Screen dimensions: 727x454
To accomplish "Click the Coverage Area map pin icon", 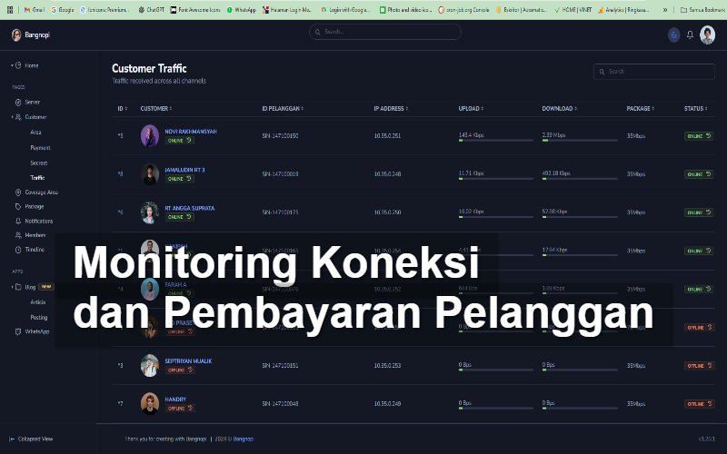I will click(18, 192).
